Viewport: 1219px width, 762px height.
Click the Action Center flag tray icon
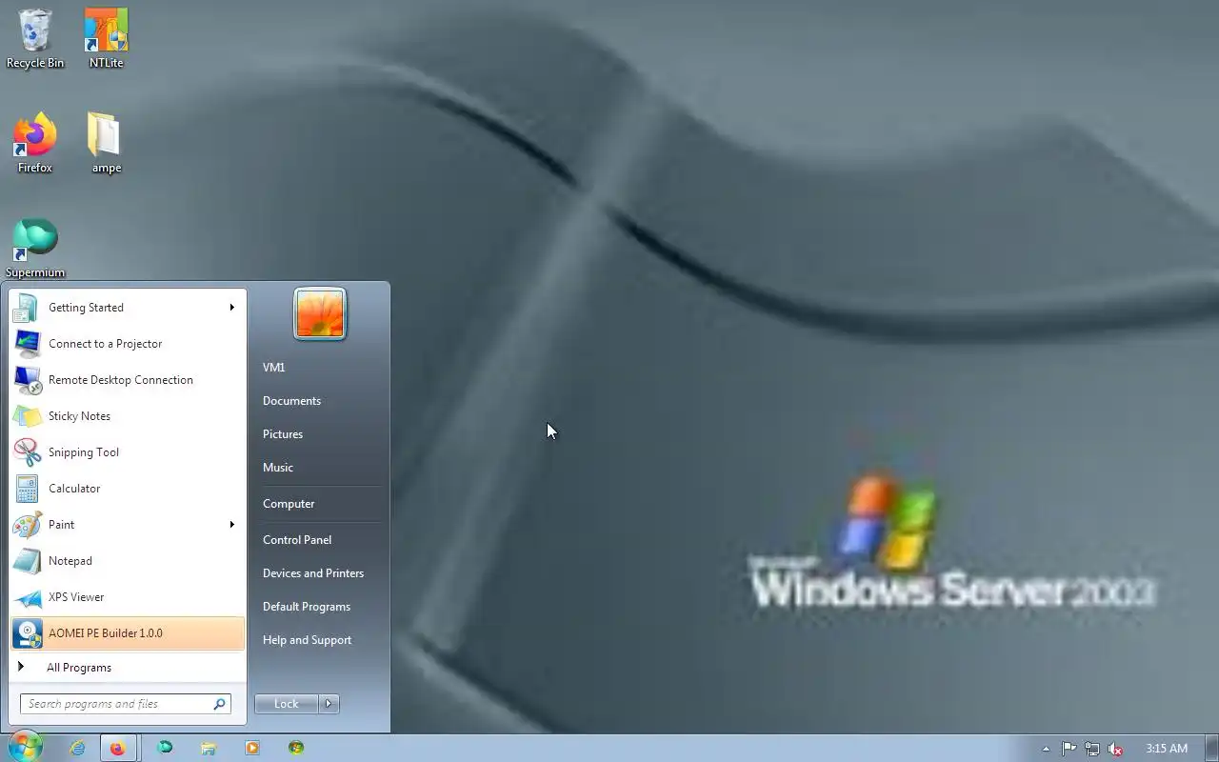1069,749
